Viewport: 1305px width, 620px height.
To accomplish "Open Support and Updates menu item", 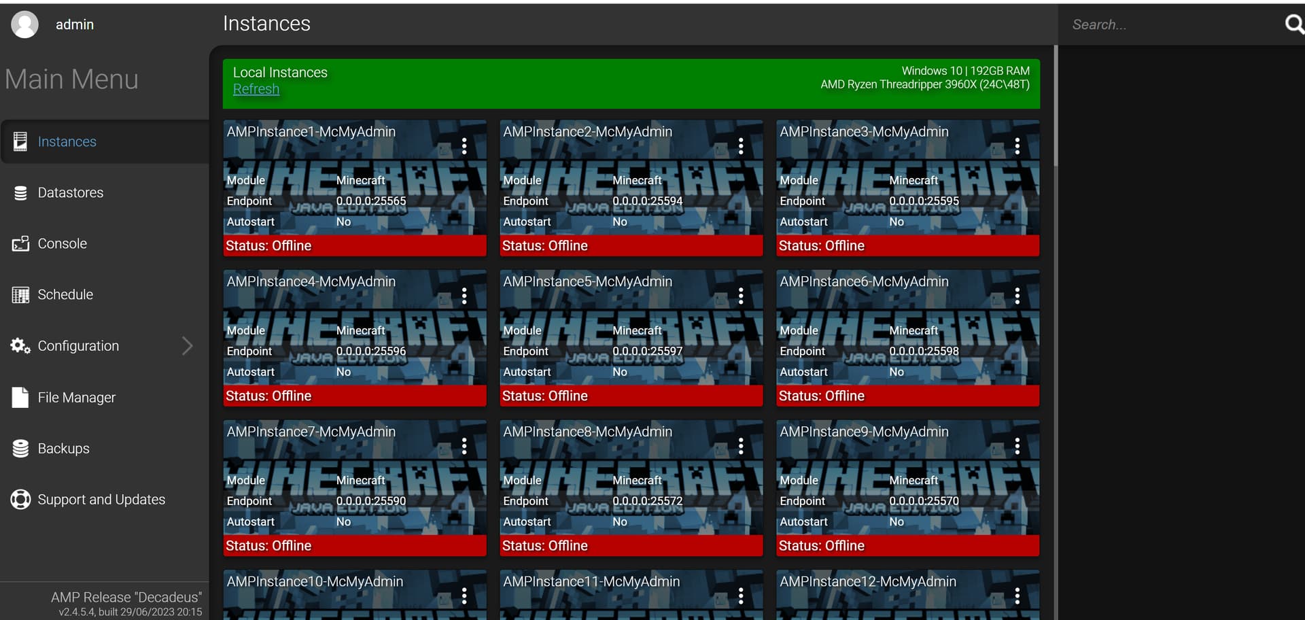I will 105,500.
